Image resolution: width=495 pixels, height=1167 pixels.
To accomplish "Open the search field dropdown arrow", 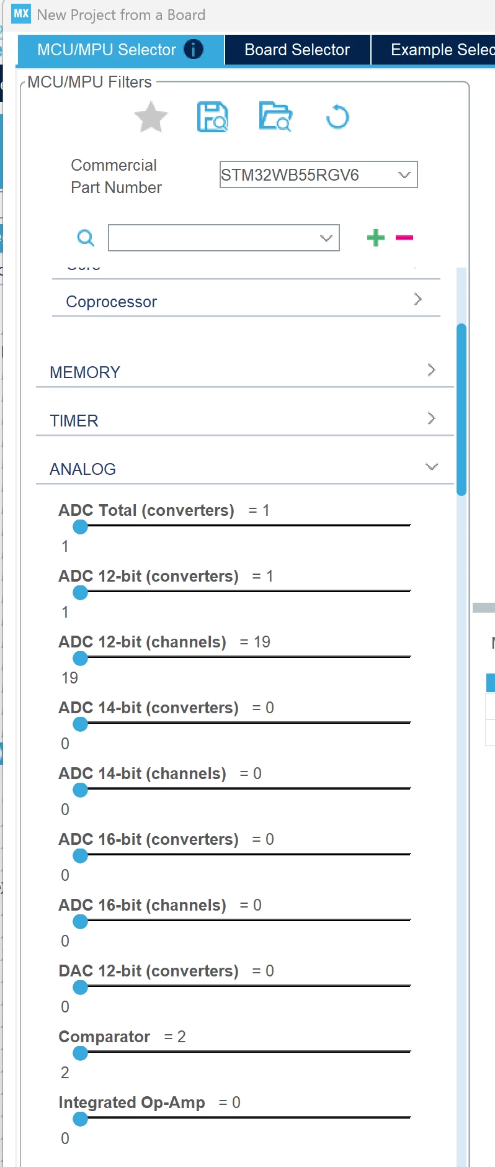I will pos(326,238).
